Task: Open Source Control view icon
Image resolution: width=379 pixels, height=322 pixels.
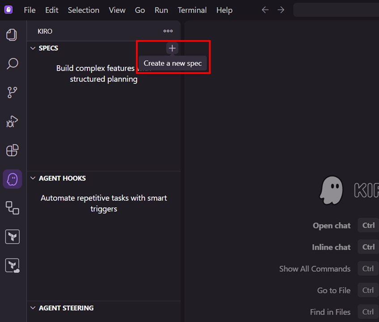Action: pyautogui.click(x=12, y=93)
